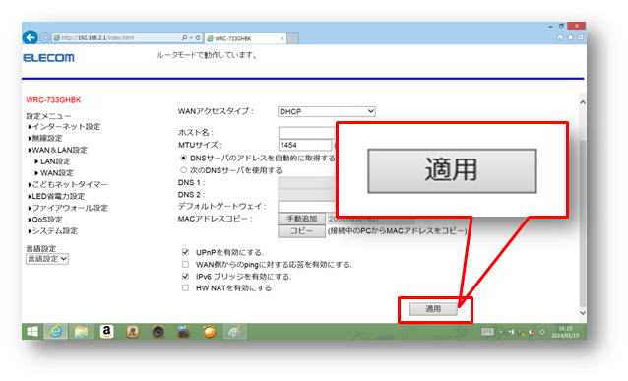Open Internet Explorer from the taskbar
The height and width of the screenshot is (381, 628).
coord(56,332)
